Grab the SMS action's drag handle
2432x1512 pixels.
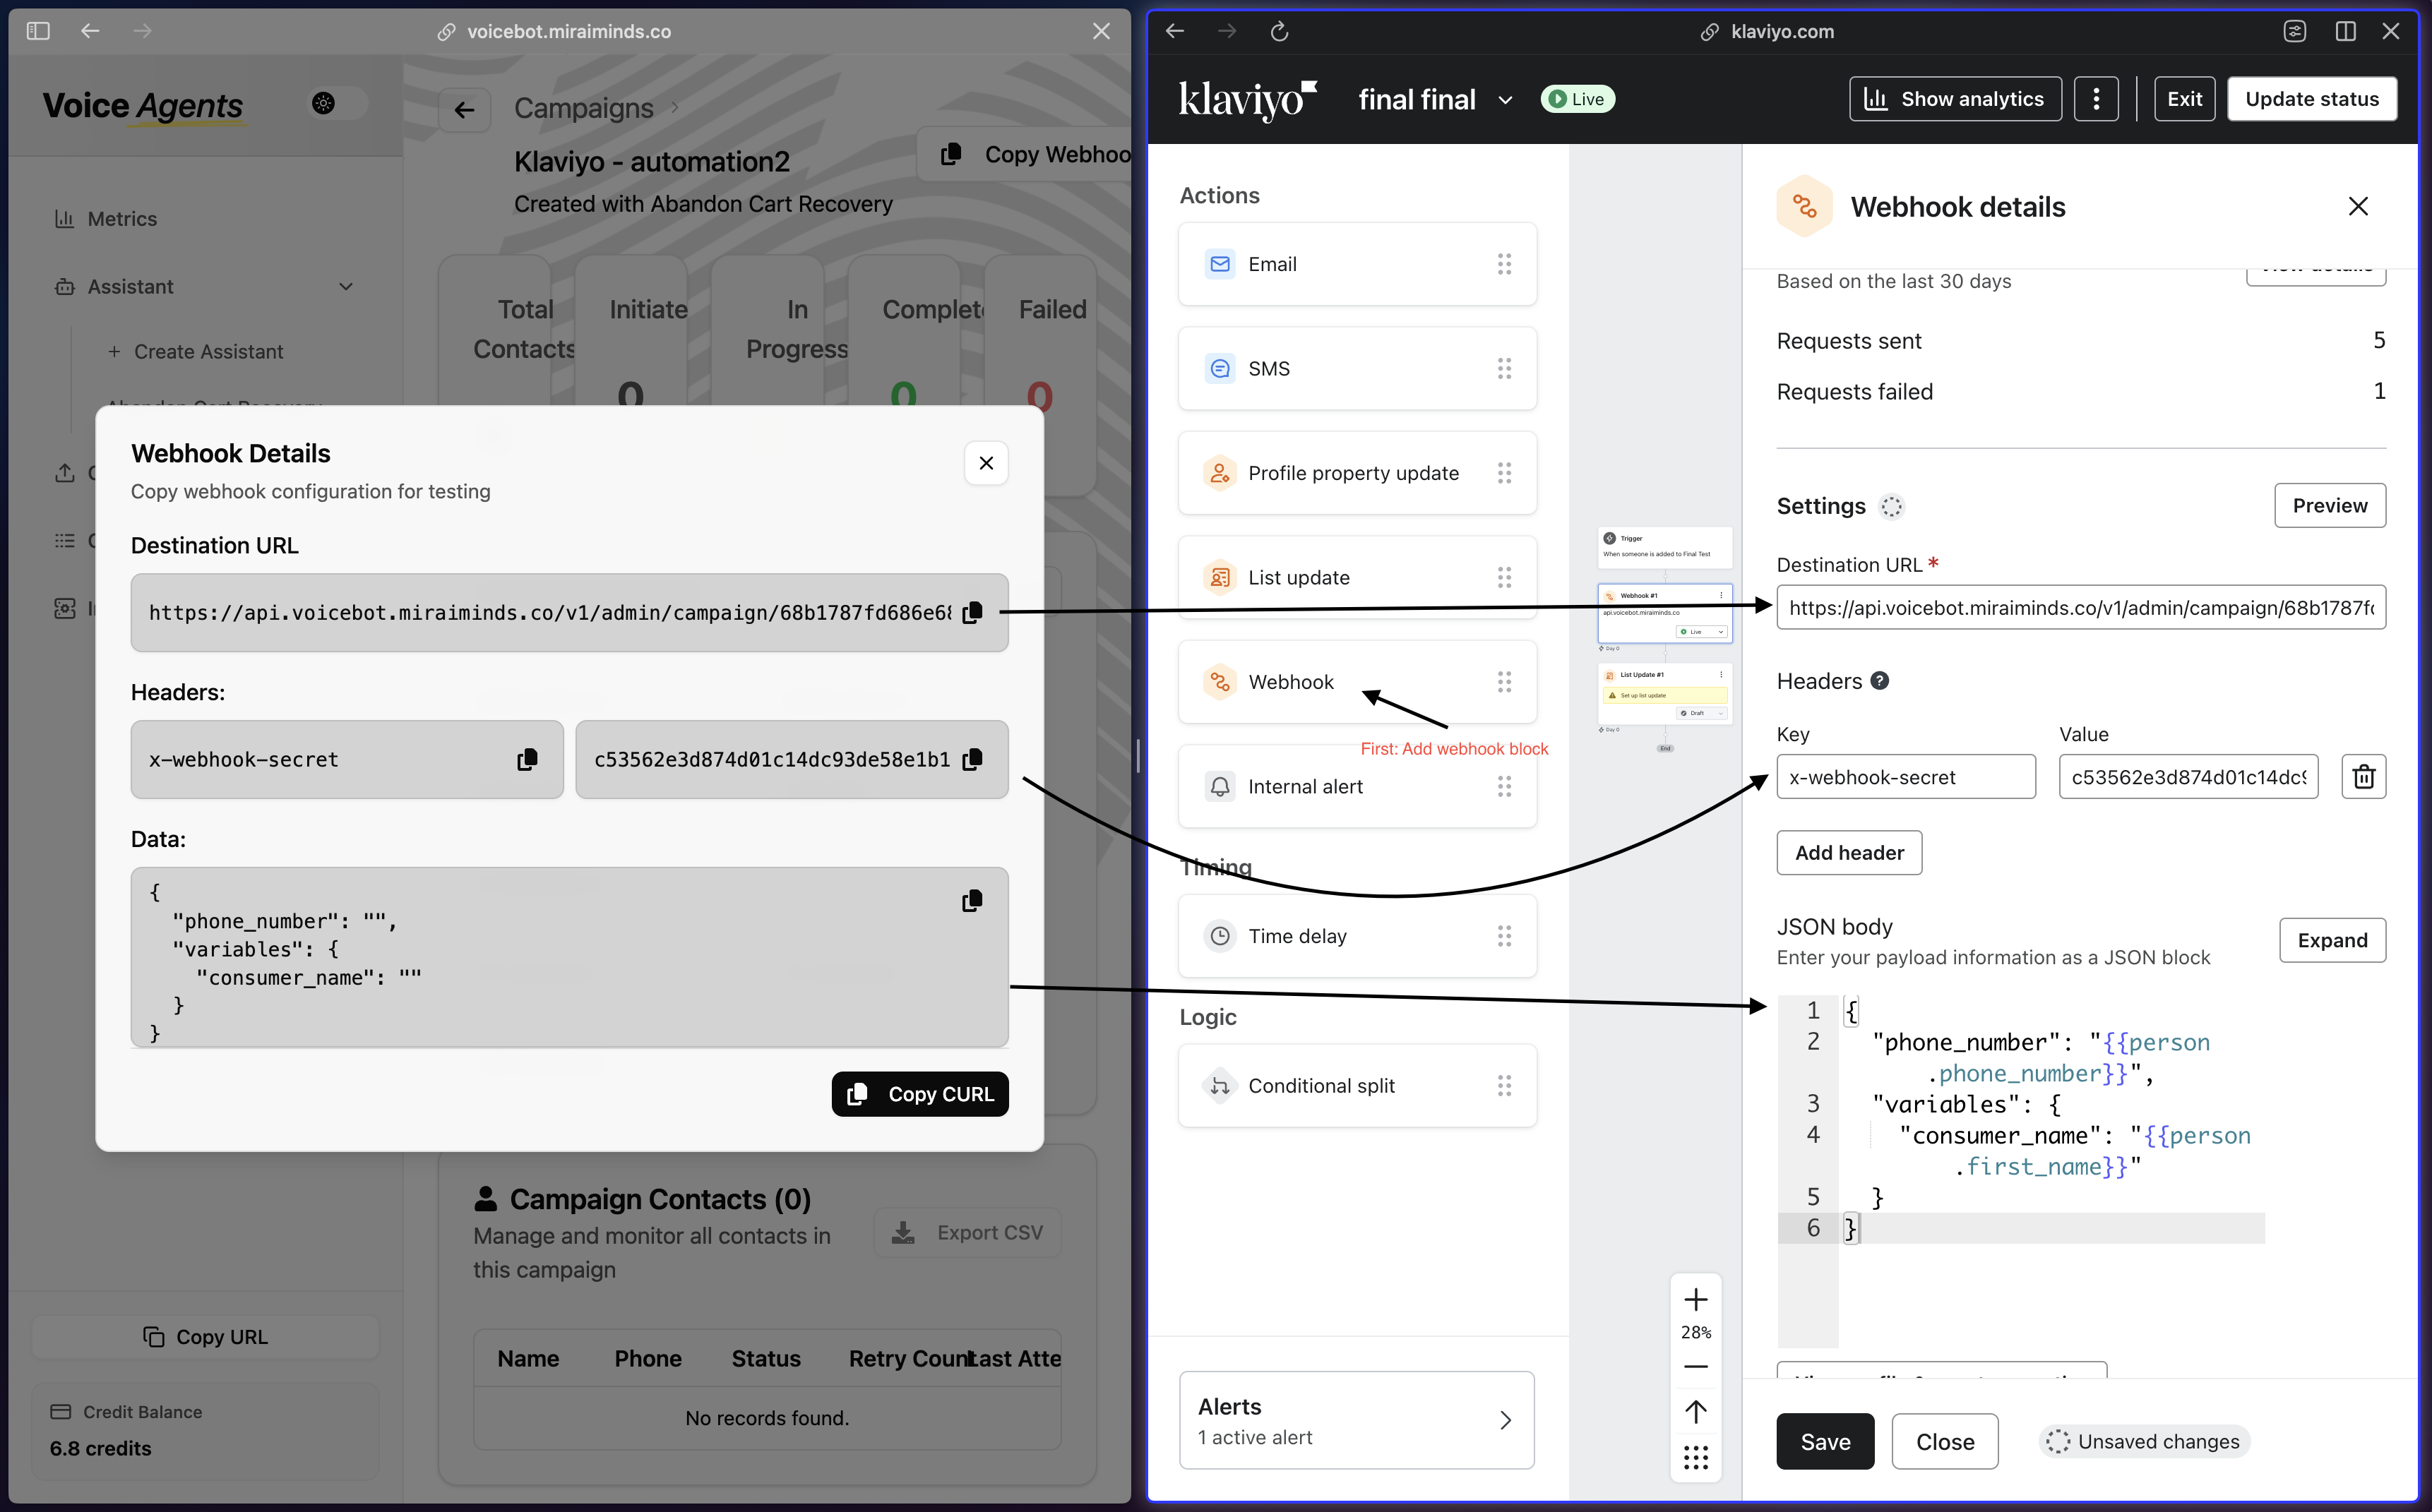coord(1505,369)
